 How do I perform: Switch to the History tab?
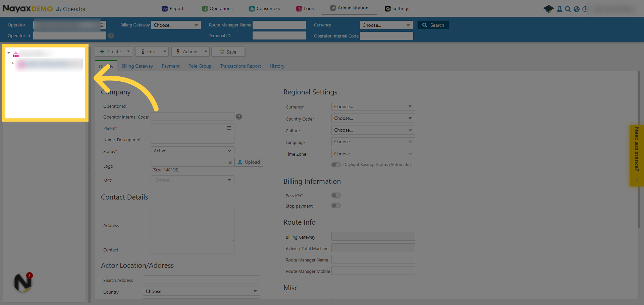[x=277, y=66]
